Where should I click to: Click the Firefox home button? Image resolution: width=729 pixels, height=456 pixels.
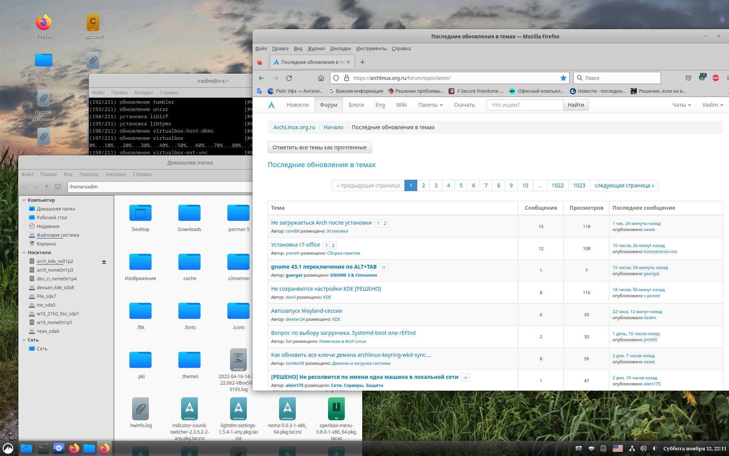321,78
